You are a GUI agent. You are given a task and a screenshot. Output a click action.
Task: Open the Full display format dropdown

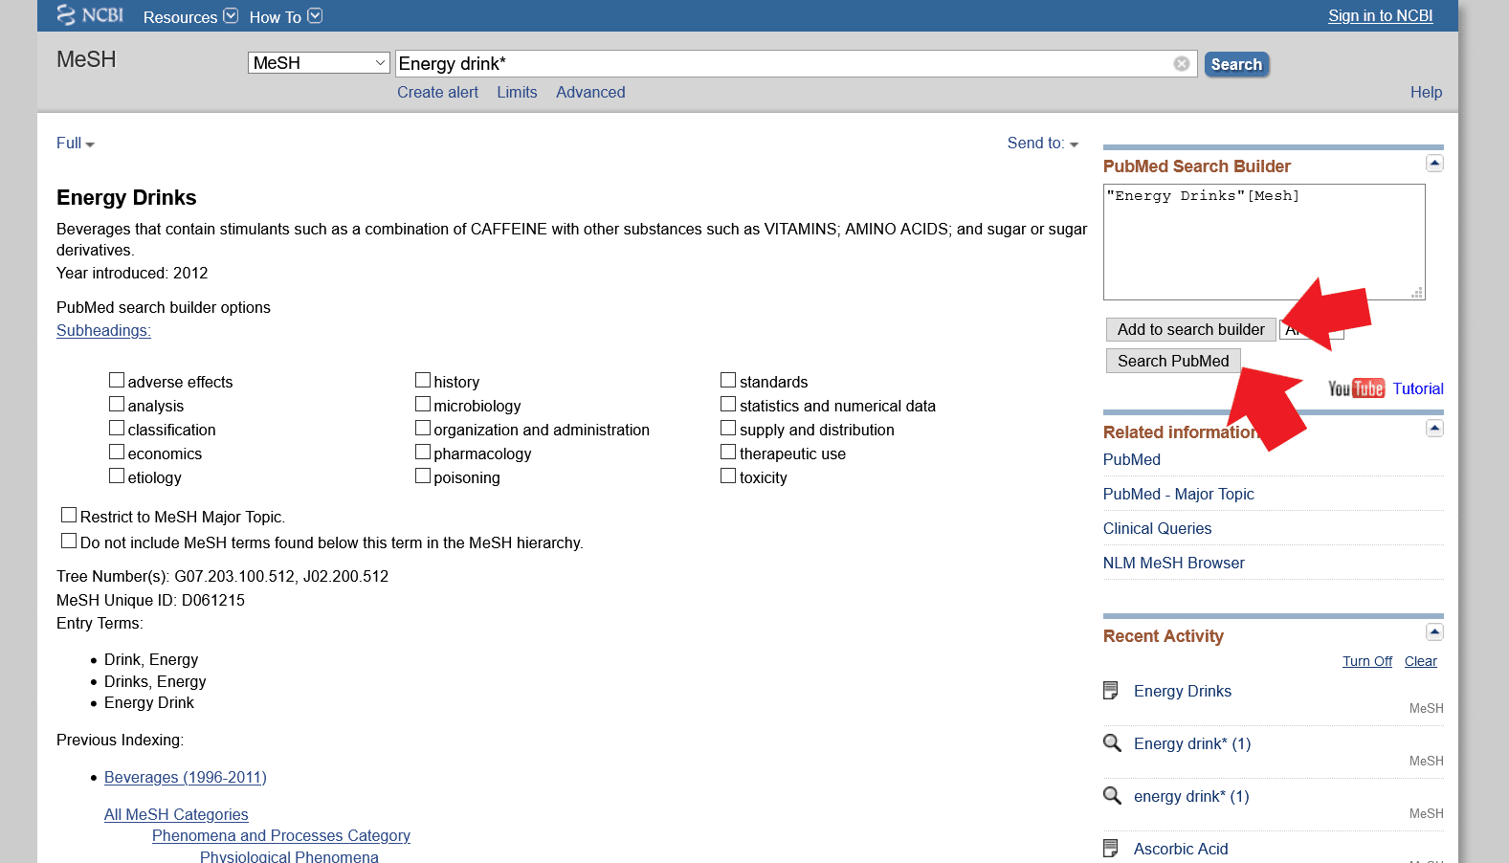point(76,144)
